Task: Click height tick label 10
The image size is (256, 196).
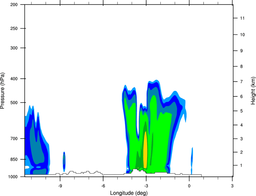Action: (242, 35)
